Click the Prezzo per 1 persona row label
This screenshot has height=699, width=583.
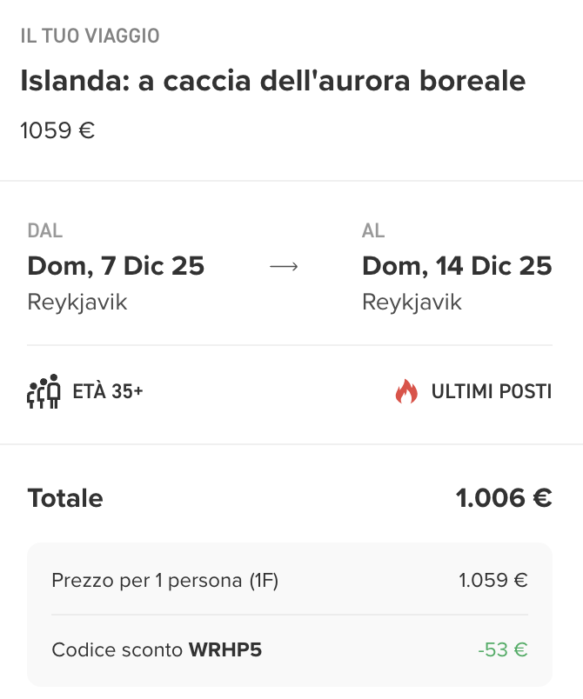164,581
